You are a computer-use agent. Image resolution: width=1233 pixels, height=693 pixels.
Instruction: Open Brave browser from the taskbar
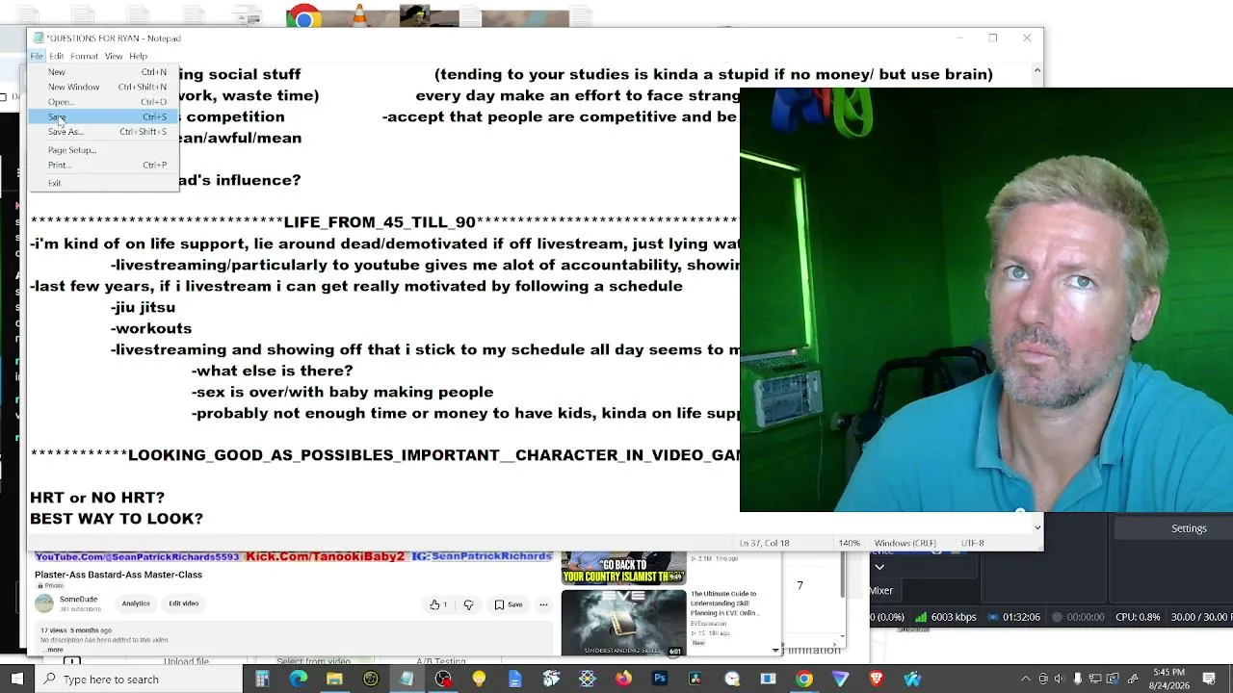tap(877, 679)
